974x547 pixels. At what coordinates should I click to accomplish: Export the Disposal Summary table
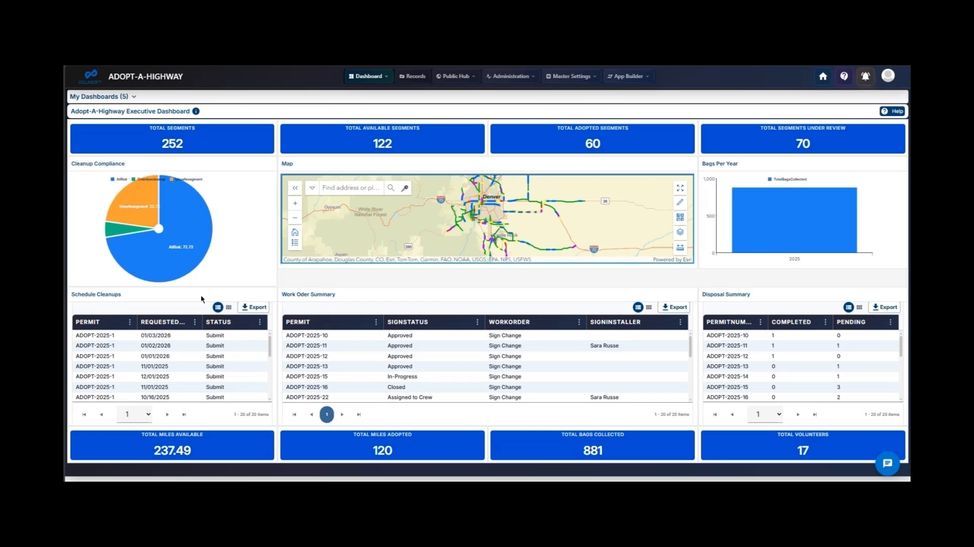pos(885,307)
